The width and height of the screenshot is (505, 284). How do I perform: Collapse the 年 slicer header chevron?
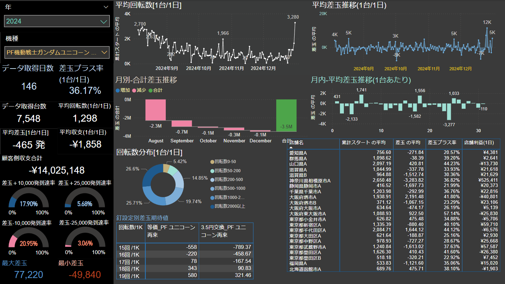[x=106, y=7]
